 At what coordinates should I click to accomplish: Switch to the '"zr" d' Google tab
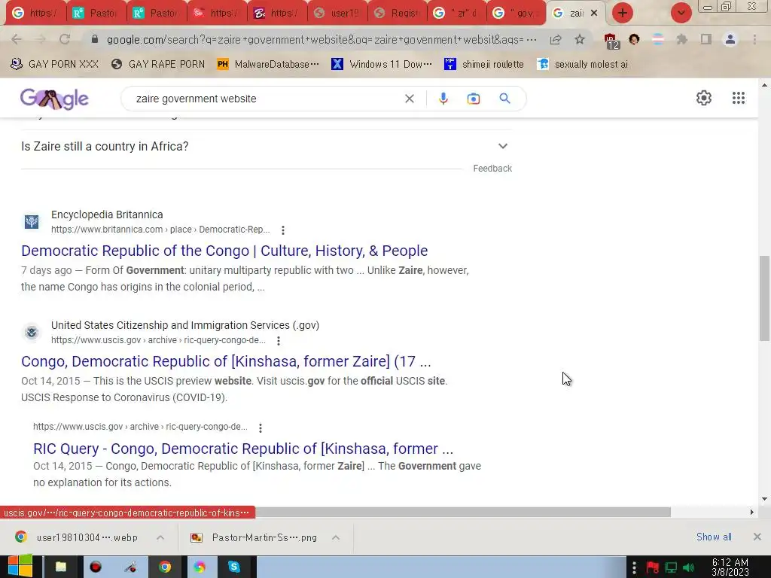tap(457, 14)
